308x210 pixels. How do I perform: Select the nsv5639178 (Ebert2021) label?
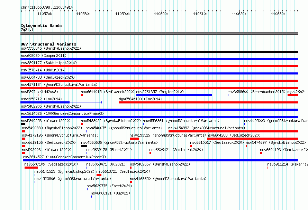coord(109,150)
